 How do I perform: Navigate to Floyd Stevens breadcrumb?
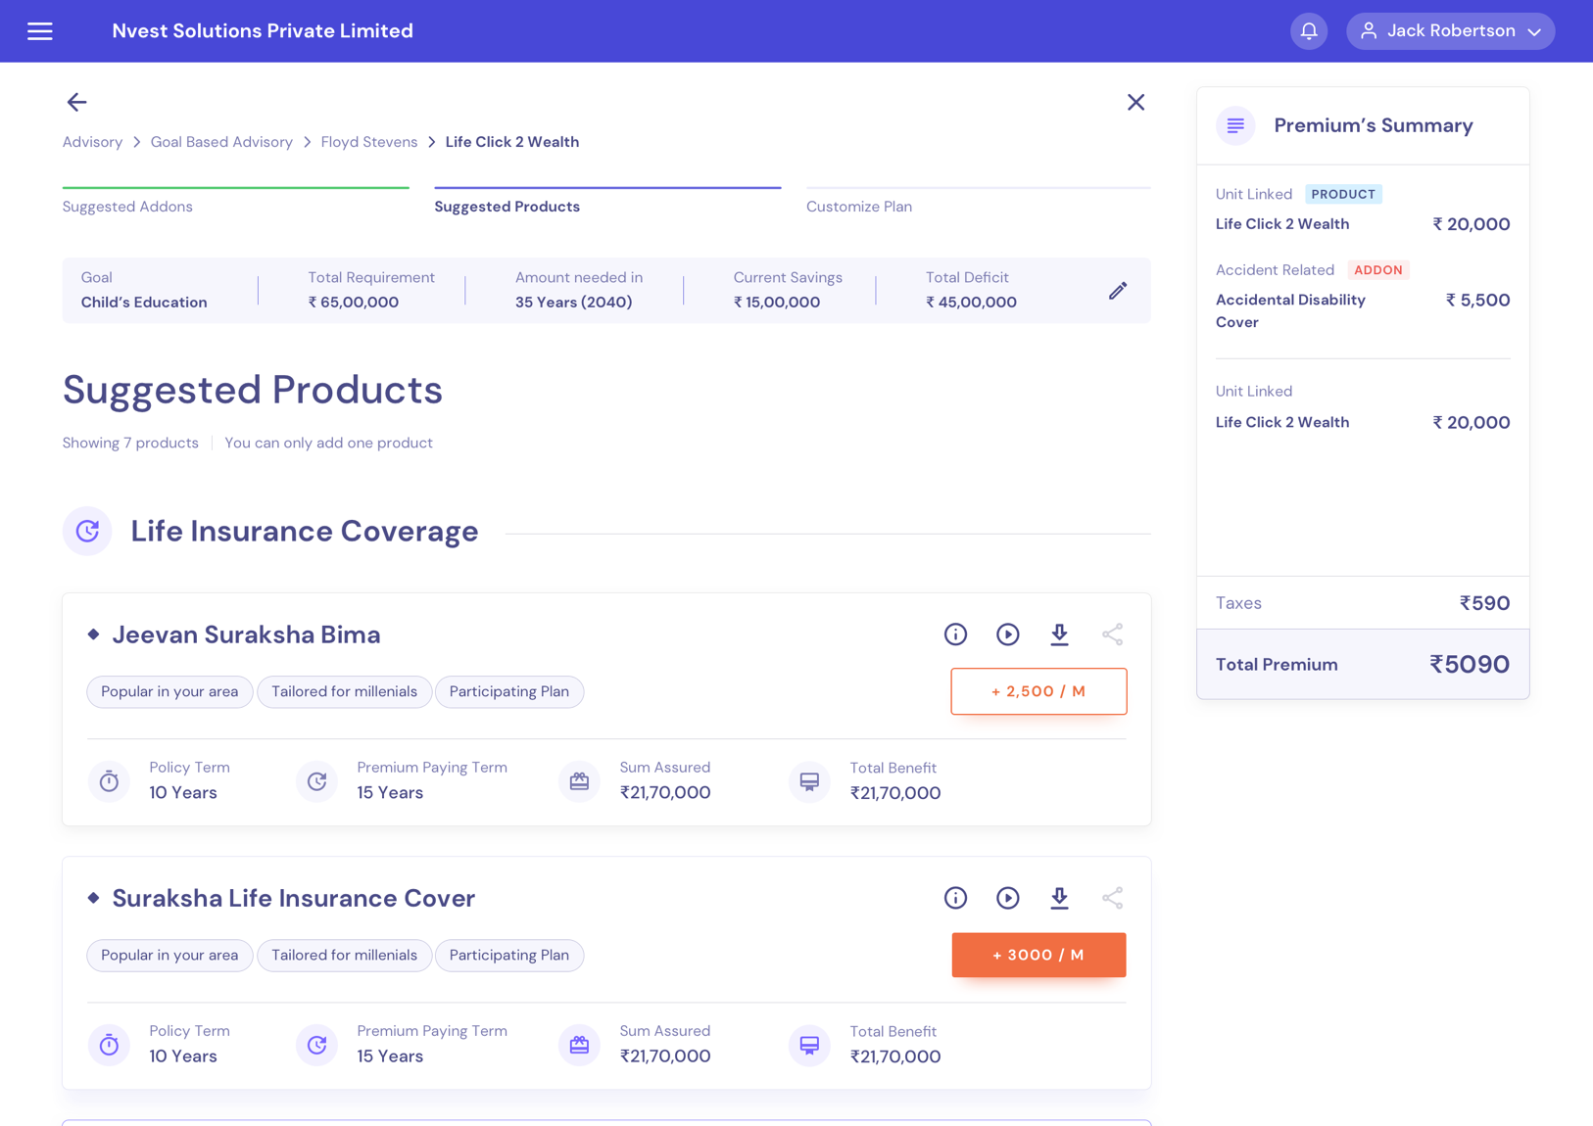click(x=368, y=142)
